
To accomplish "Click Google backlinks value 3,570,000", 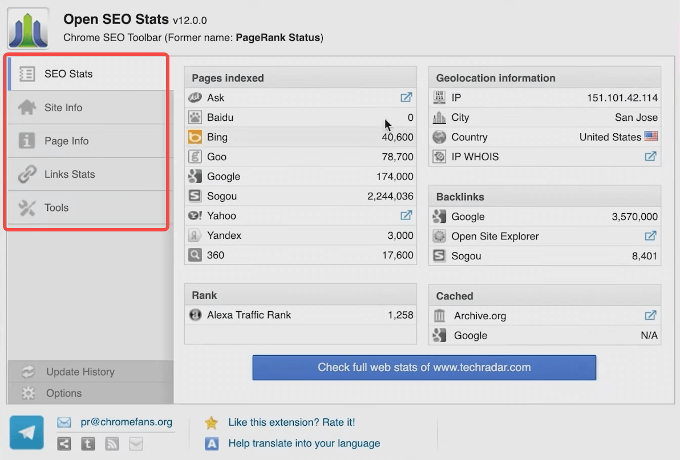I will 634,217.
